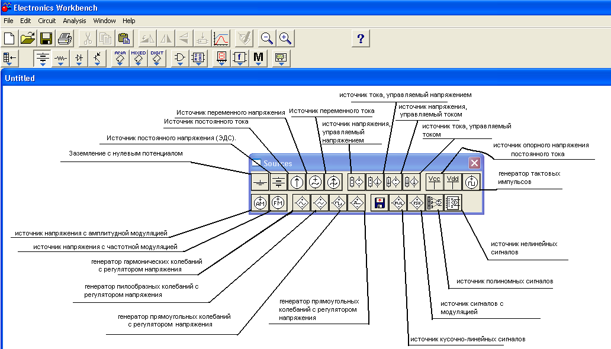Open the Window menu

coord(104,21)
